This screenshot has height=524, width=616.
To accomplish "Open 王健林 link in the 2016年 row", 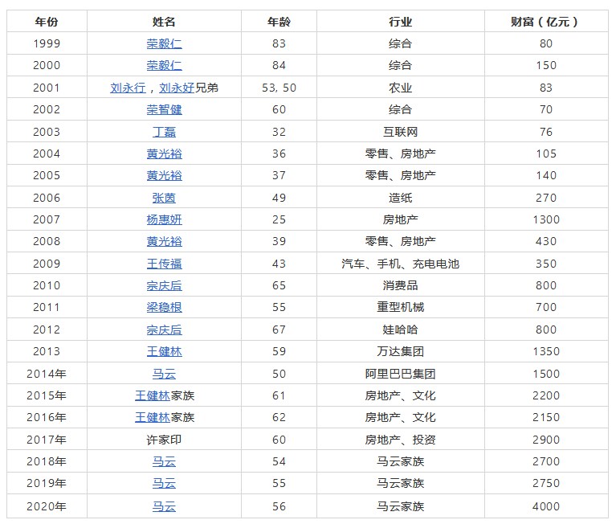I will (153, 417).
